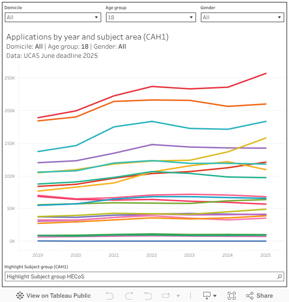Click the Undo arrow icon

110,295
